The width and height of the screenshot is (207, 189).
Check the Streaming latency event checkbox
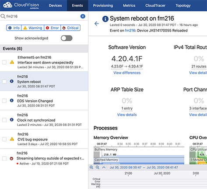(x=4, y=158)
